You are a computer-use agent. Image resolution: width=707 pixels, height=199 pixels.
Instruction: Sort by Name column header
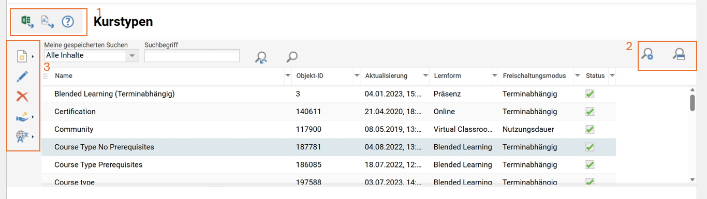pos(64,76)
